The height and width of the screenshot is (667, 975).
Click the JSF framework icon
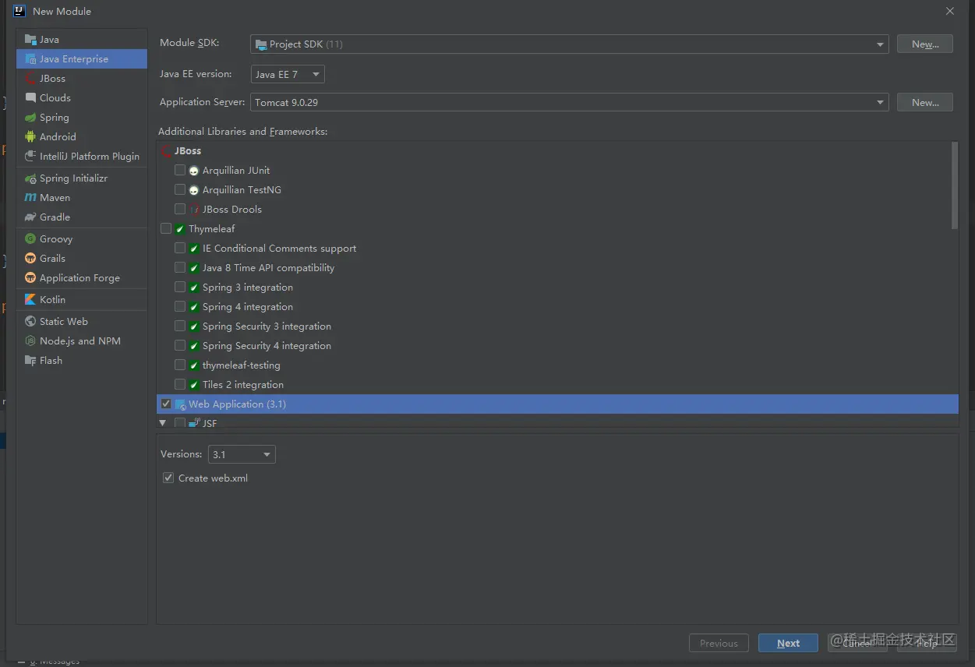pyautogui.click(x=195, y=423)
